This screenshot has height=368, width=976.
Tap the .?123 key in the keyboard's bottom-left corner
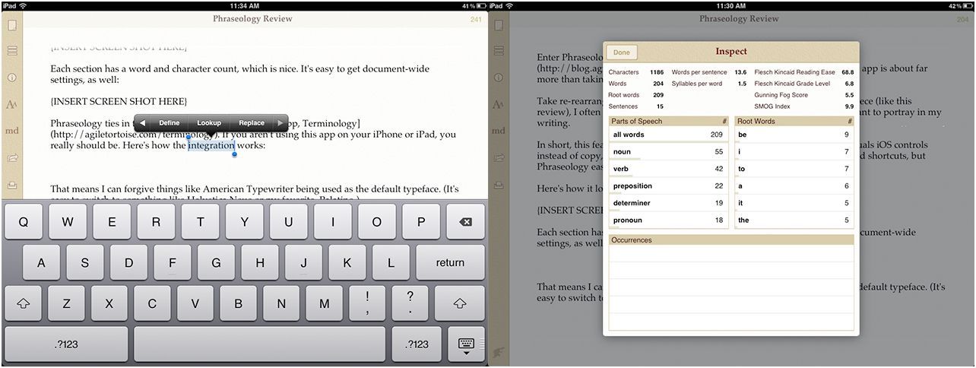(66, 344)
